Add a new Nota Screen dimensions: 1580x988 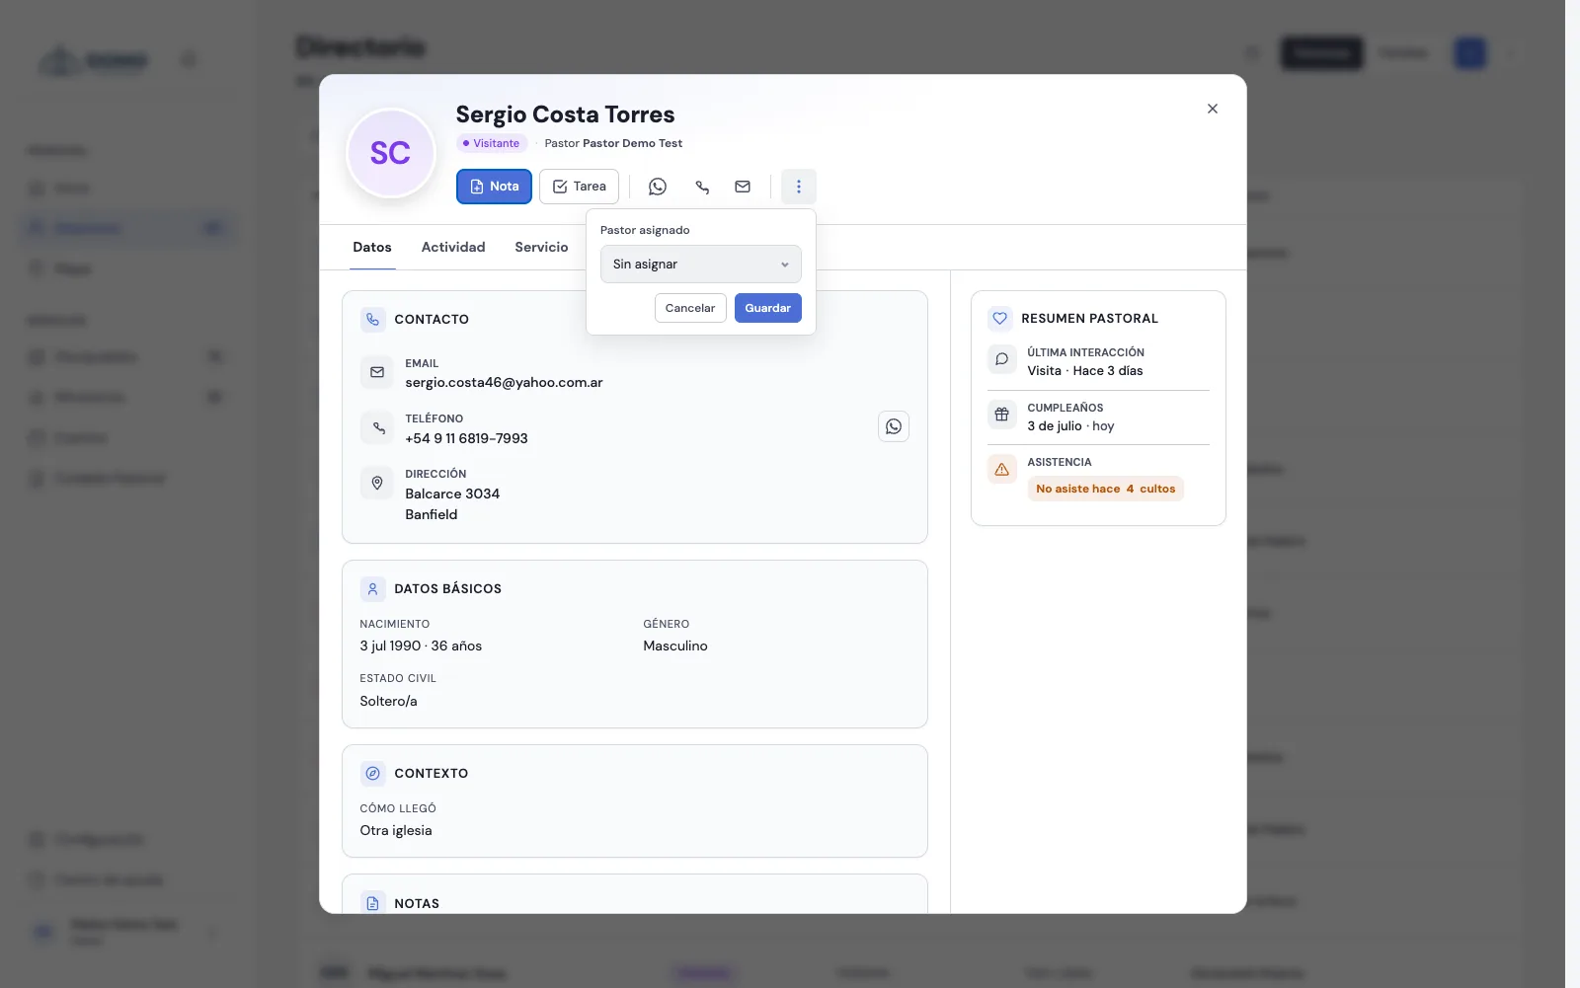tap(494, 187)
